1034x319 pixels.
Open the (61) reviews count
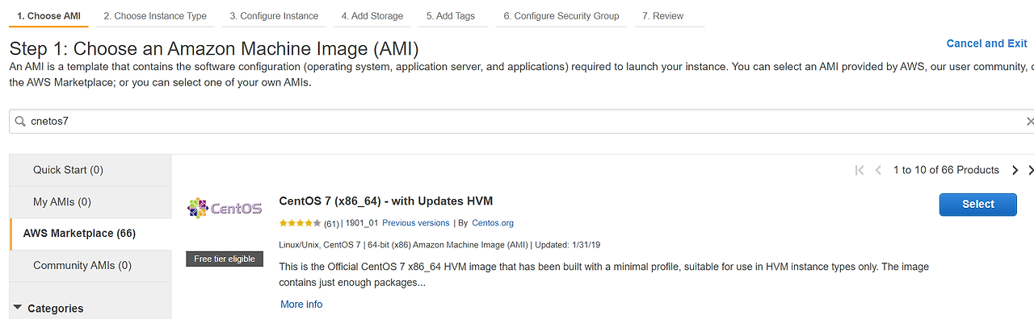point(331,223)
